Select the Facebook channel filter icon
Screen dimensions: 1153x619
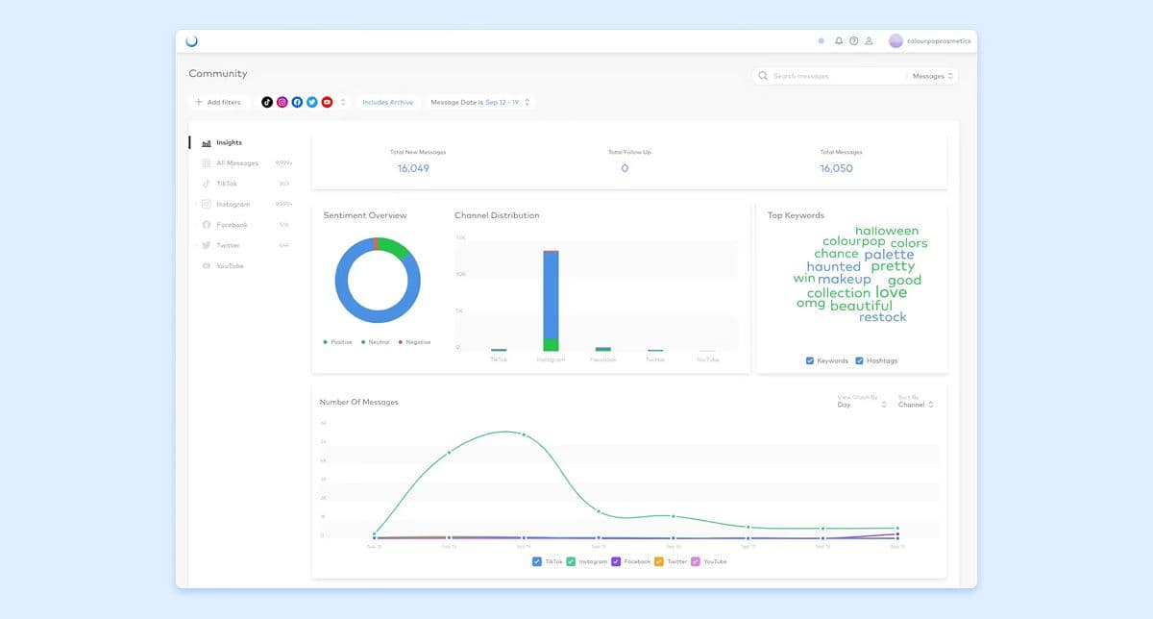coord(298,102)
